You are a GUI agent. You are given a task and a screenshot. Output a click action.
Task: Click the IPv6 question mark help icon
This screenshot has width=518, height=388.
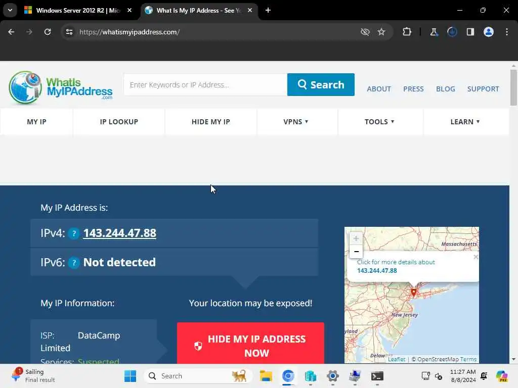74,263
